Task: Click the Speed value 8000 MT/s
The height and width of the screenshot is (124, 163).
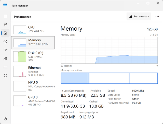Action: click(138, 91)
